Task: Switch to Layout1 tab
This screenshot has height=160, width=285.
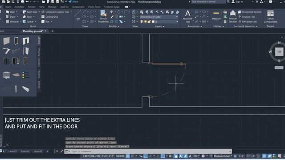Action: pos(12,151)
